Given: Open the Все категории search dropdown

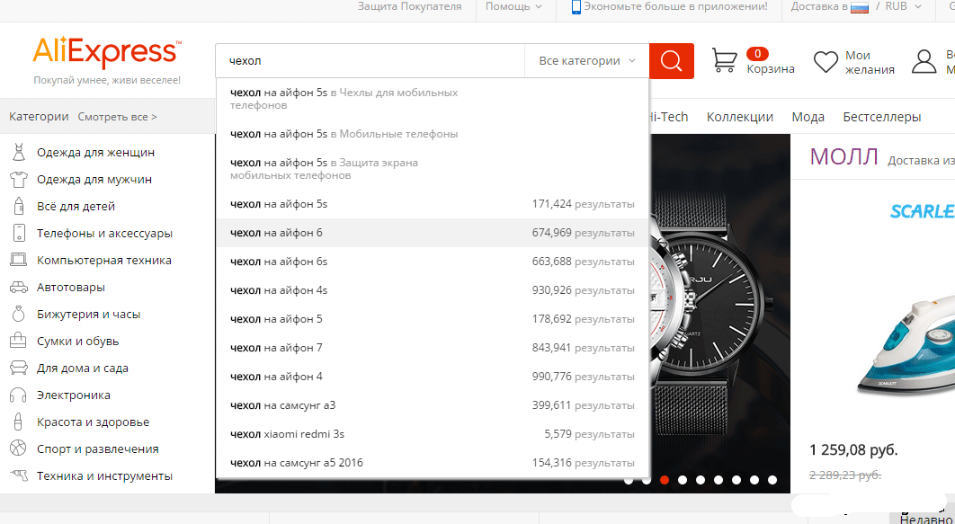Looking at the screenshot, I should (x=586, y=61).
